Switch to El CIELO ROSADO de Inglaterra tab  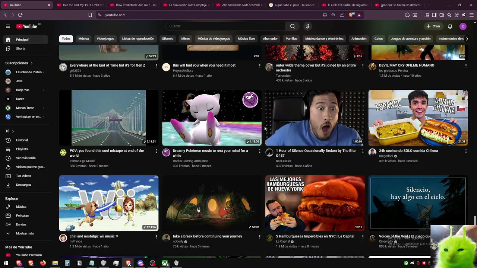[345, 5]
